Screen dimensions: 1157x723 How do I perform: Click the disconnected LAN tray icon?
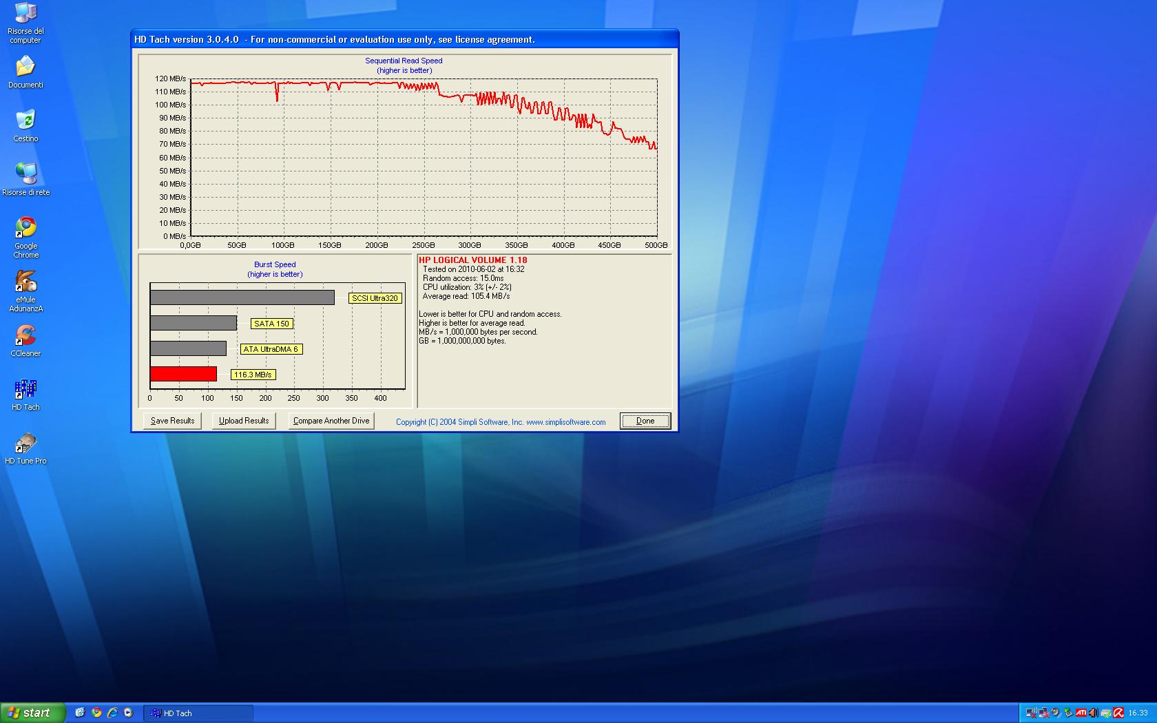pyautogui.click(x=1043, y=713)
